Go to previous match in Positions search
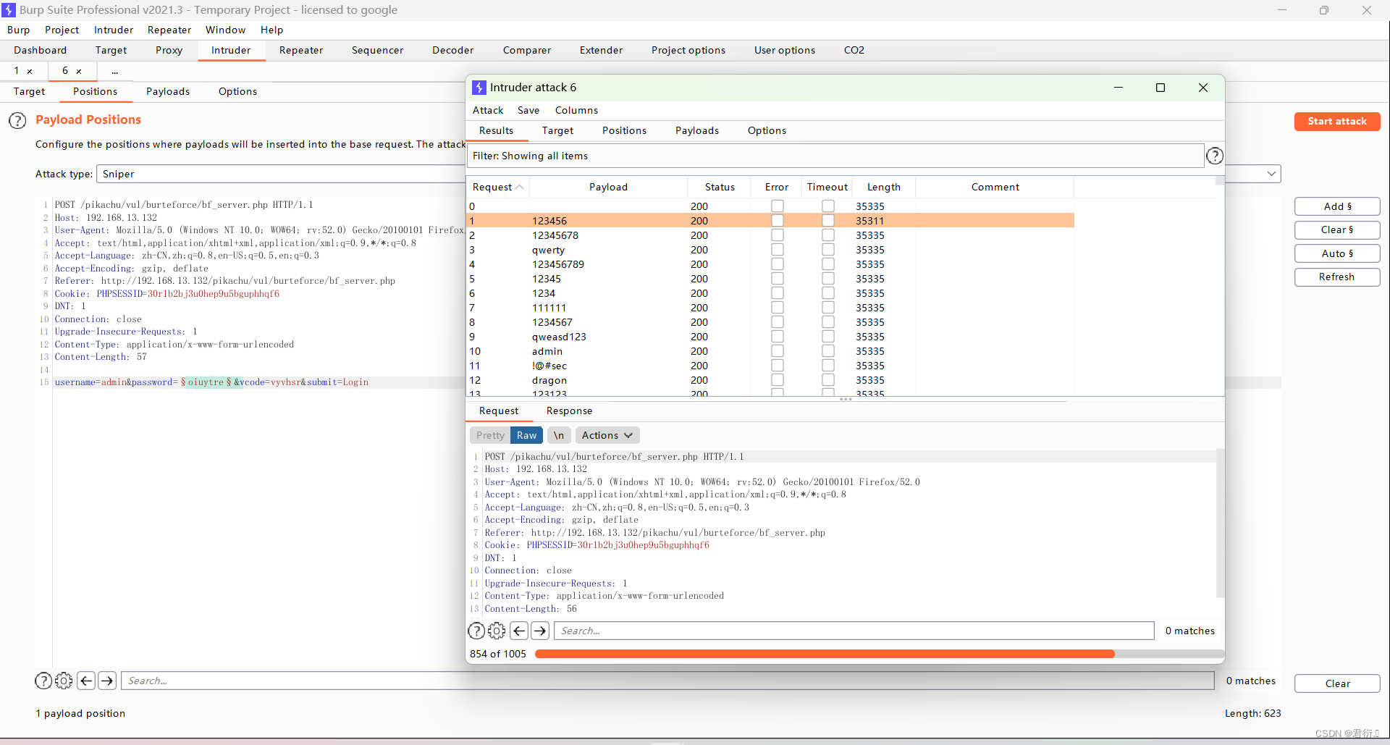1390x745 pixels. pos(86,681)
